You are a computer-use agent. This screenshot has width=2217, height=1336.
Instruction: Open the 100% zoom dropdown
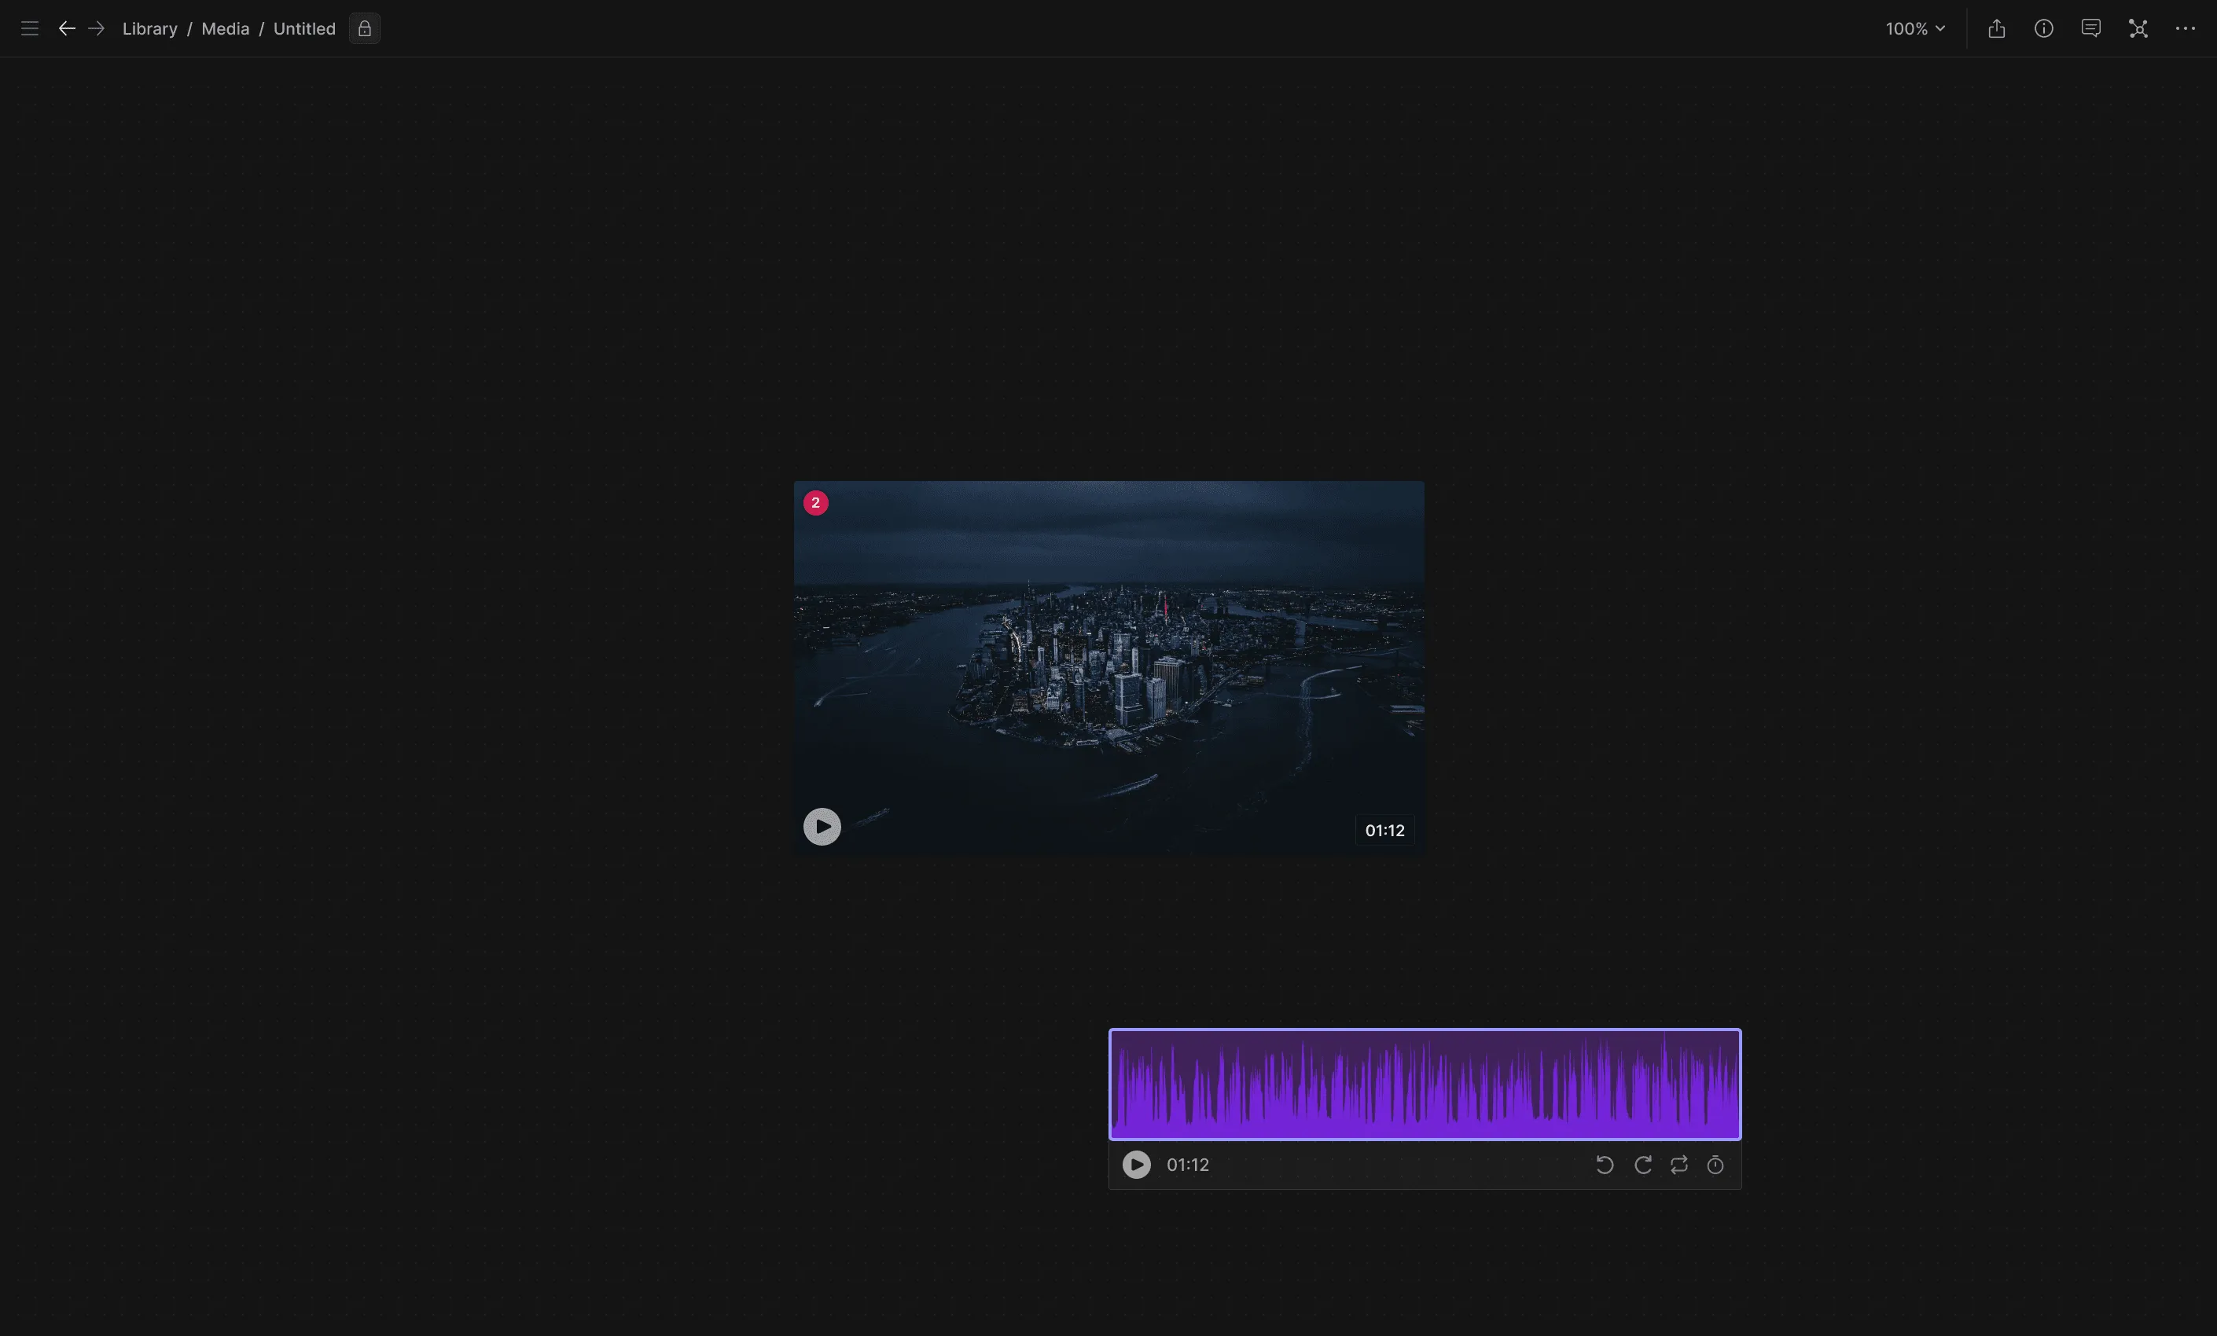1916,29
